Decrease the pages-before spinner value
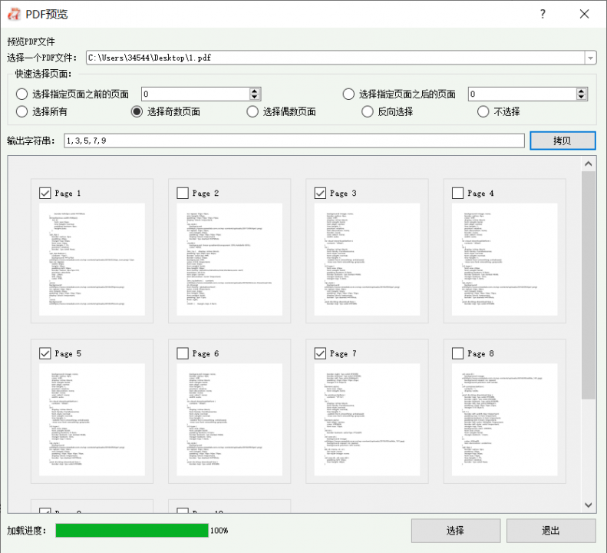Image resolution: width=607 pixels, height=553 pixels. tap(254, 97)
